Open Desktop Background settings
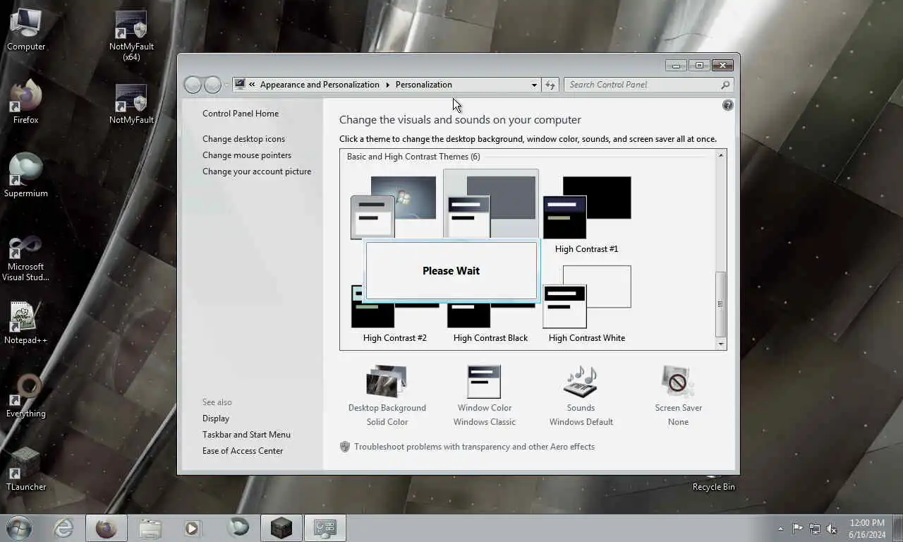Viewport: 903px width, 542px height. coord(387,396)
